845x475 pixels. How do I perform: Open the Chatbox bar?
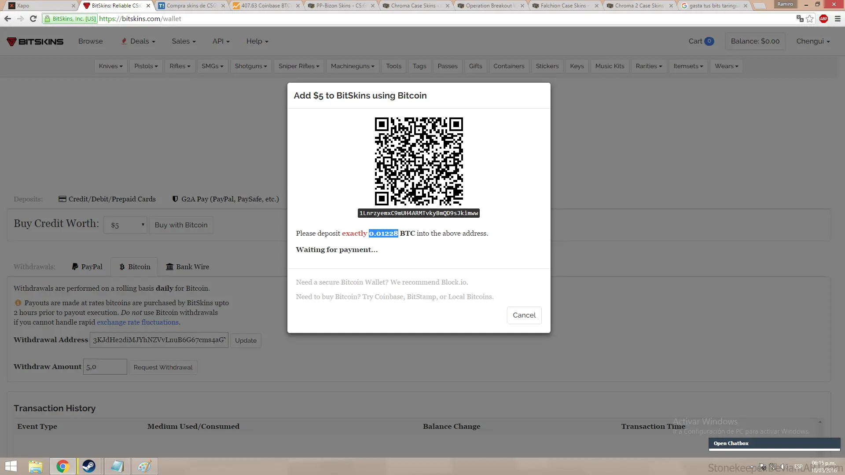pyautogui.click(x=774, y=444)
